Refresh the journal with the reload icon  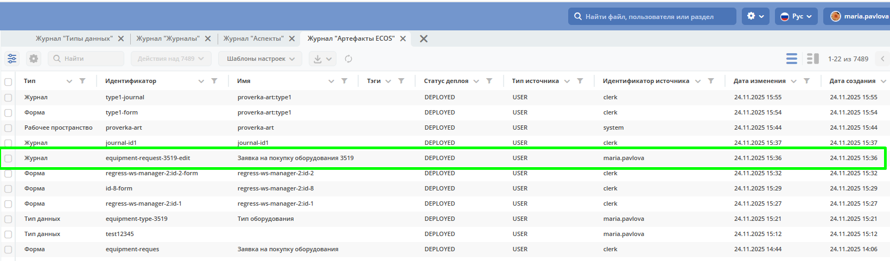click(348, 59)
